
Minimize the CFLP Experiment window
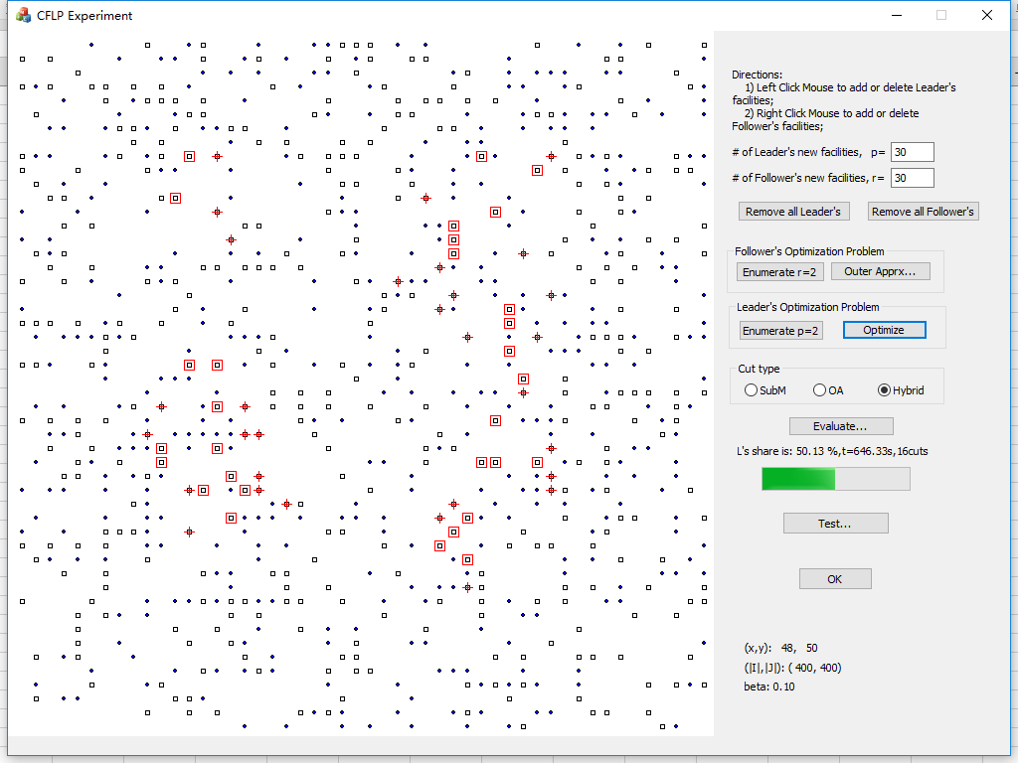coord(896,15)
